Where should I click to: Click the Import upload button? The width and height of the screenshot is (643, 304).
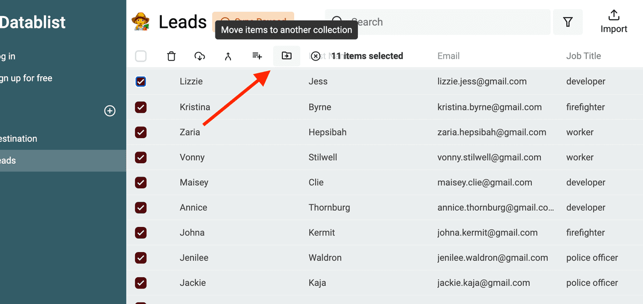coord(614,22)
